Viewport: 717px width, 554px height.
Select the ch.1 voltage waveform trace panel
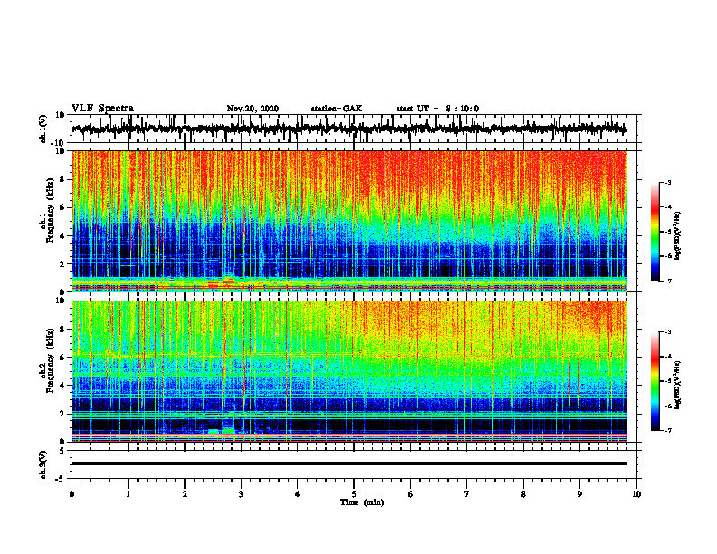(354, 129)
